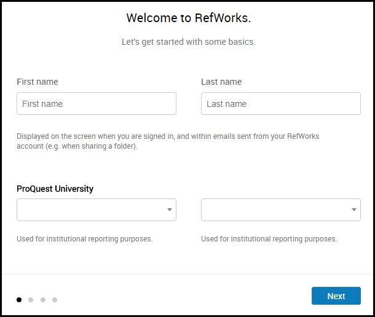Select the third step indicator dot

pos(43,300)
